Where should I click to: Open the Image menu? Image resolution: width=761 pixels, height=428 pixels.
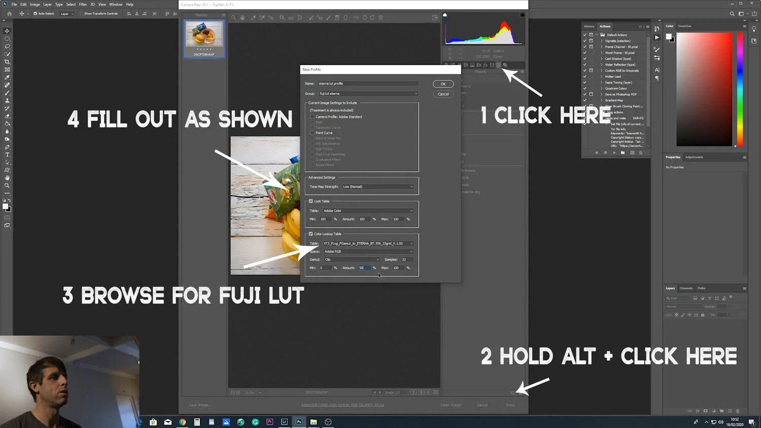[x=34, y=4]
